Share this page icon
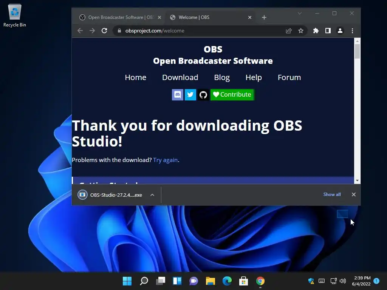The height and width of the screenshot is (290, 387). (288, 31)
